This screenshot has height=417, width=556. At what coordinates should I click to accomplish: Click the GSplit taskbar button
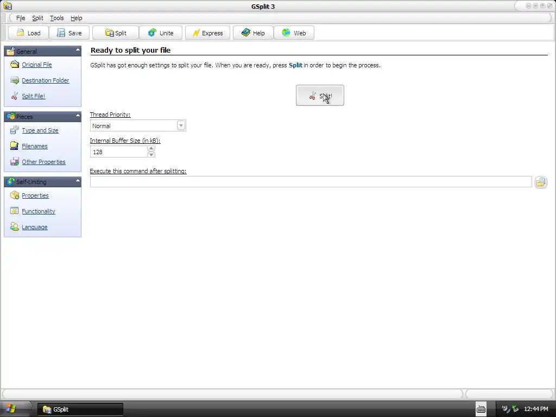80,409
